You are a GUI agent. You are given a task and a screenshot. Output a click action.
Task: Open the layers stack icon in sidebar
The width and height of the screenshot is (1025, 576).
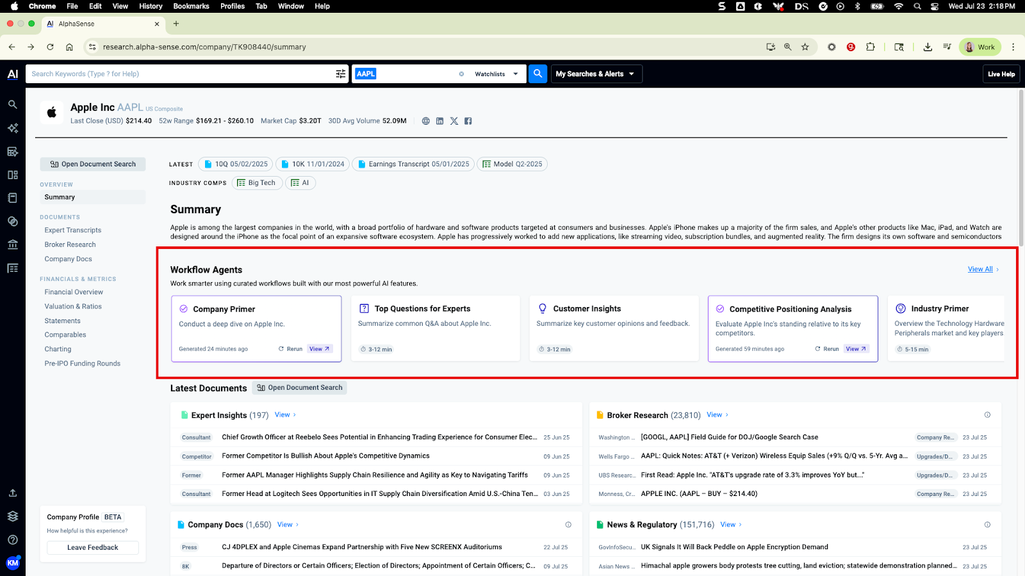tap(13, 516)
